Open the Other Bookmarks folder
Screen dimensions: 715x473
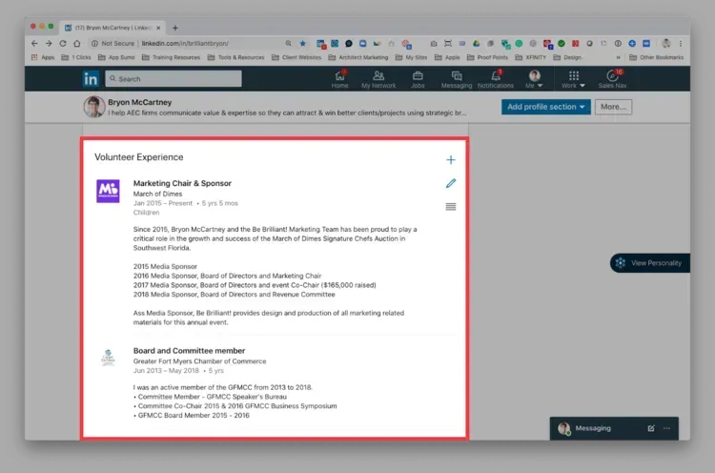(x=657, y=57)
